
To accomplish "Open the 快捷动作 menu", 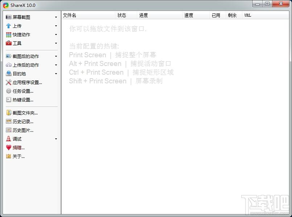I will (x=21, y=35).
